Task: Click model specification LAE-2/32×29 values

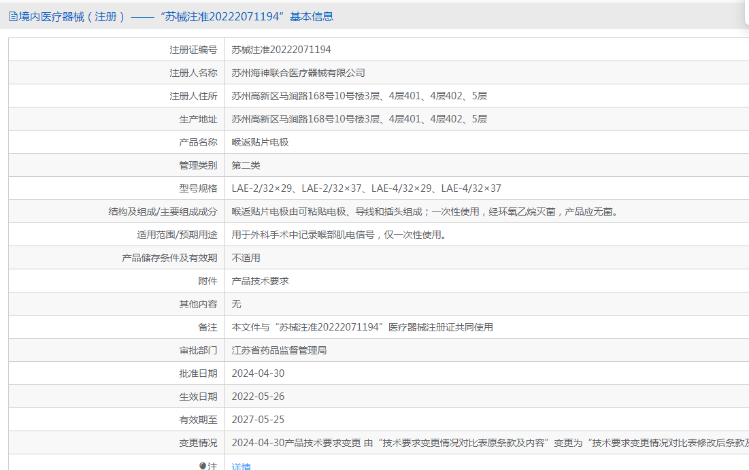Action: coord(367,188)
